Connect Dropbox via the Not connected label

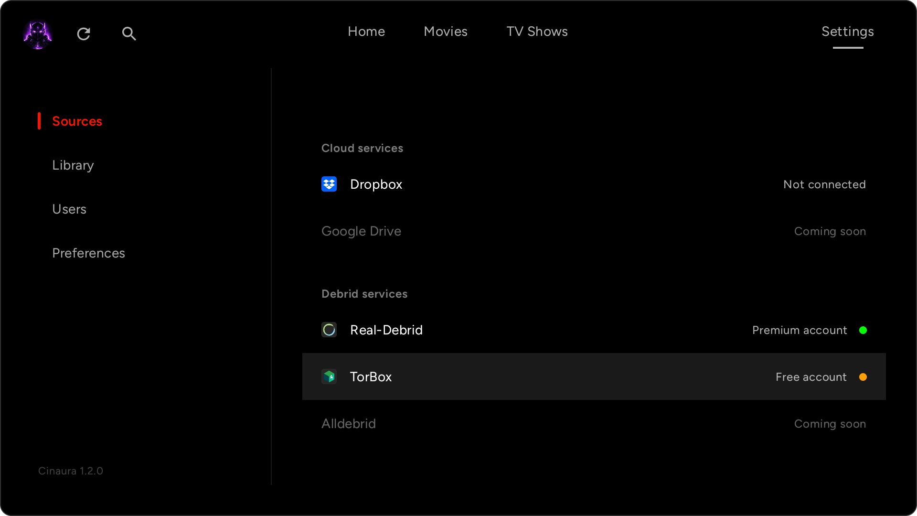click(x=824, y=184)
